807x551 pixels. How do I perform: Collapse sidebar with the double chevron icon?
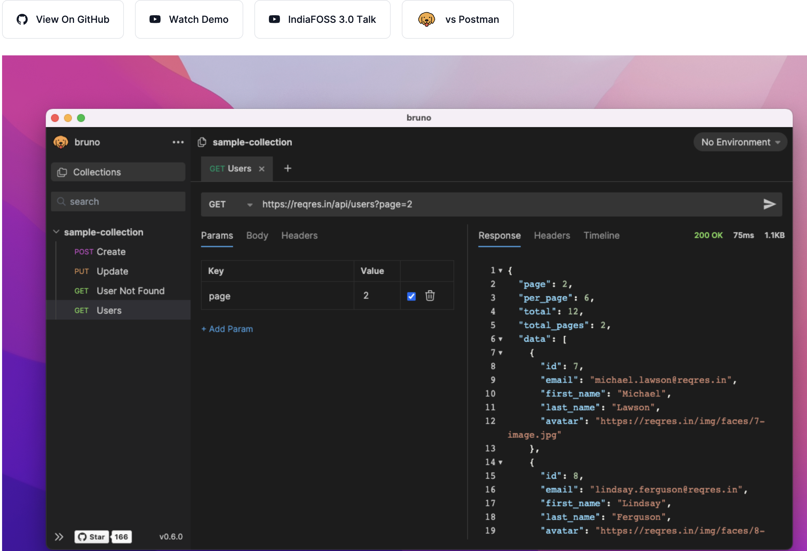[59, 537]
